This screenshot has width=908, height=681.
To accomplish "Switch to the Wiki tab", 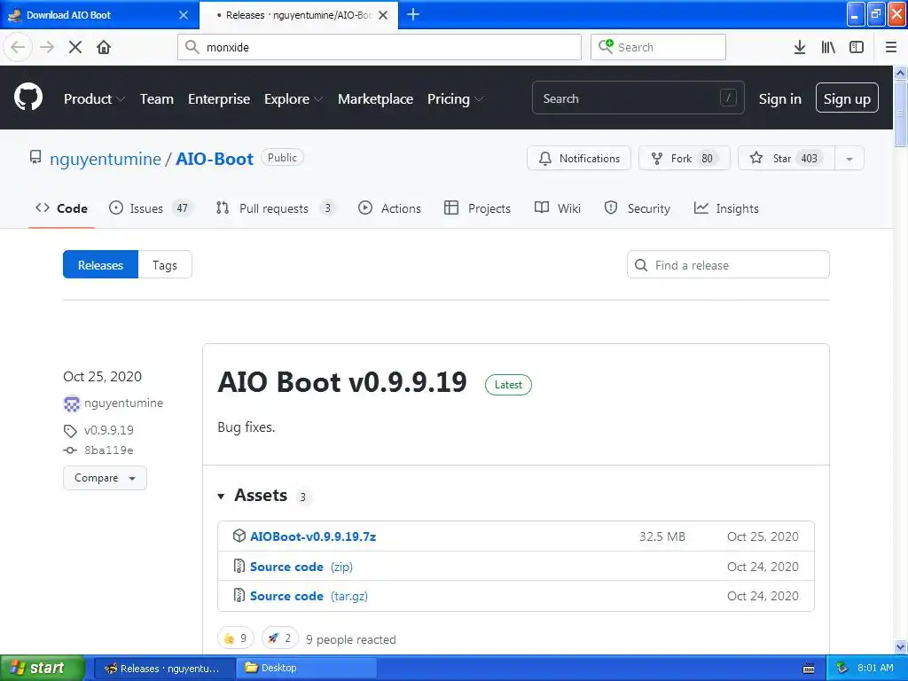I will 557,208.
